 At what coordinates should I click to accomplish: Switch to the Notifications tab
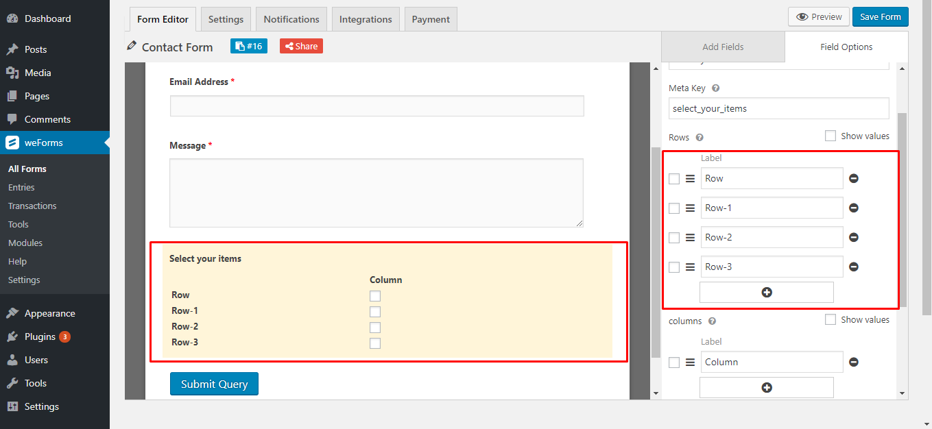[291, 19]
